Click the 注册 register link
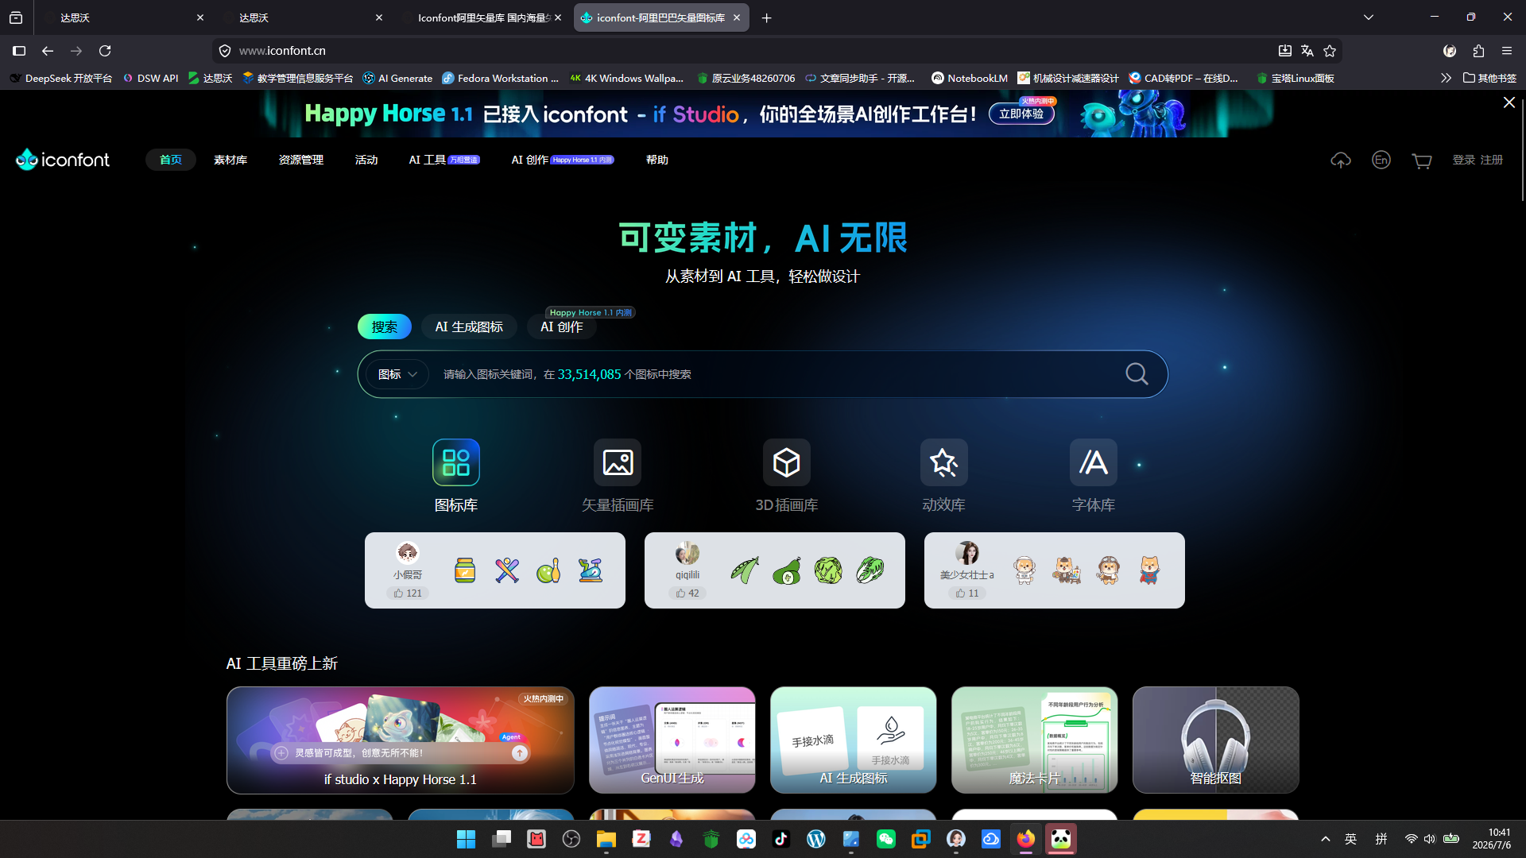Viewport: 1526px width, 858px height. point(1492,160)
